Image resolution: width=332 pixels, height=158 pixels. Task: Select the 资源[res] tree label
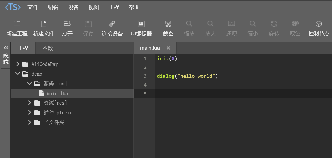coord(55,103)
